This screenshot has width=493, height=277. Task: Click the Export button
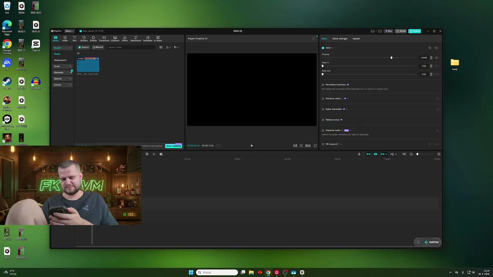[x=414, y=31]
